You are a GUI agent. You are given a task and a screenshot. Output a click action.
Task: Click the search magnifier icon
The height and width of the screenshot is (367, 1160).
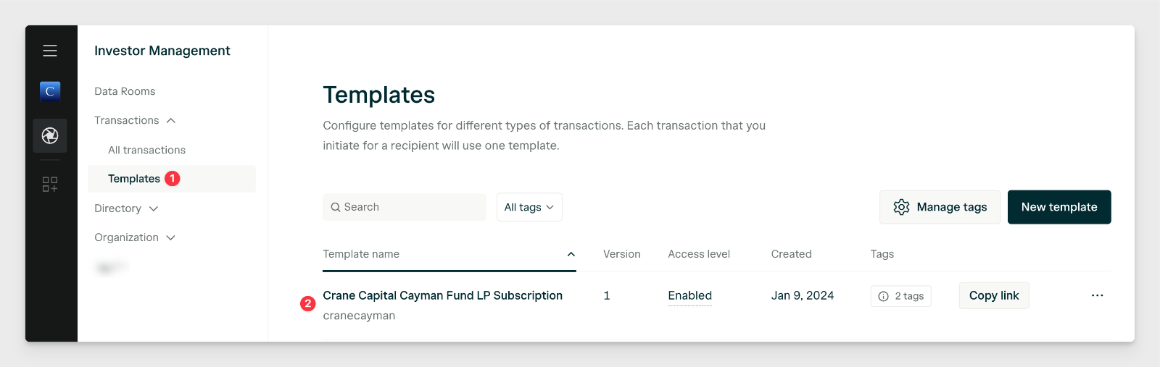(x=336, y=207)
